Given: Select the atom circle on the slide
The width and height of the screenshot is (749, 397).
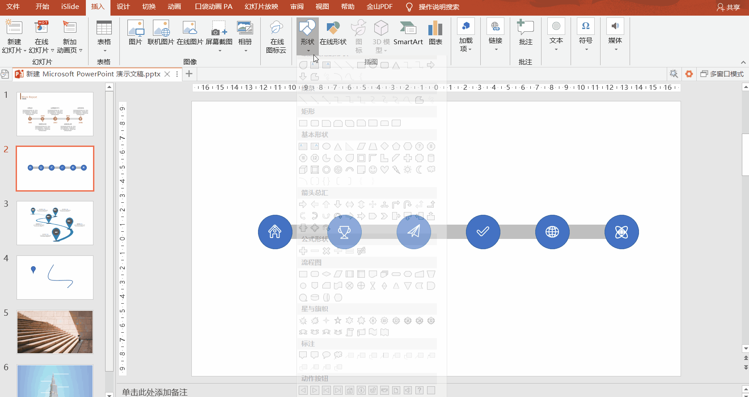Looking at the screenshot, I should 622,232.
